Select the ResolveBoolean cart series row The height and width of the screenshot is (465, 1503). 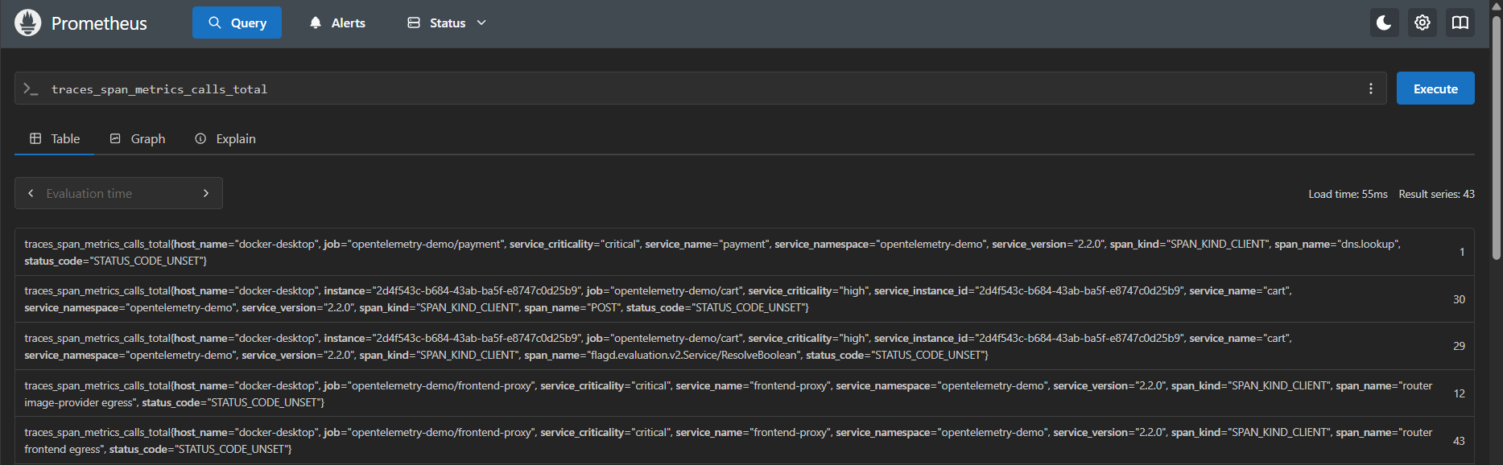(x=745, y=346)
